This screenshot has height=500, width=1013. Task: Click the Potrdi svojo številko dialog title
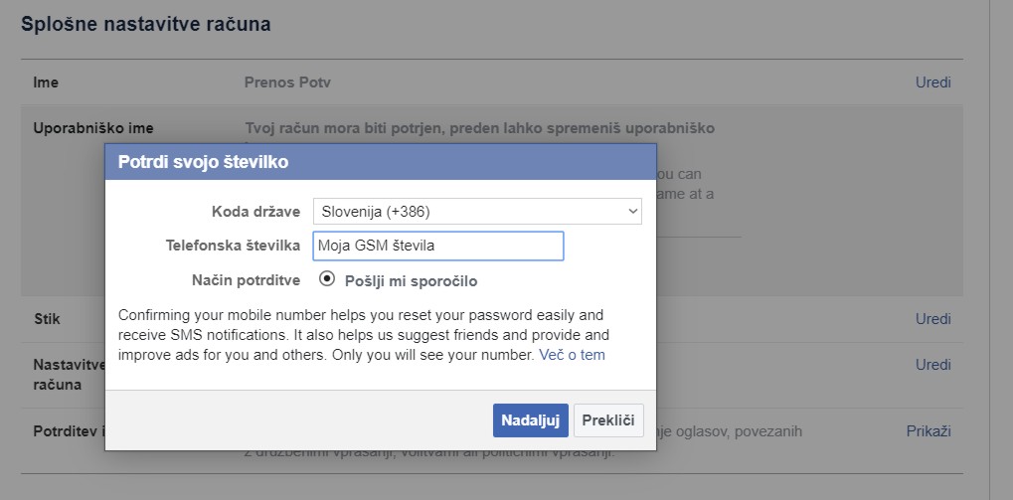[204, 161]
